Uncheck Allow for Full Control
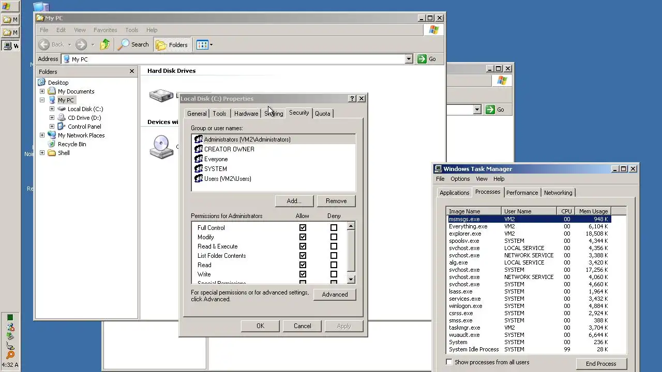Screen dimensions: 662x372 click(303, 228)
